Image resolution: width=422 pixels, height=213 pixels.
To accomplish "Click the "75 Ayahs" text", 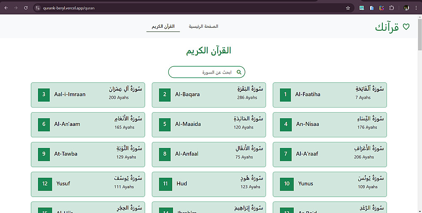I will [244, 157].
